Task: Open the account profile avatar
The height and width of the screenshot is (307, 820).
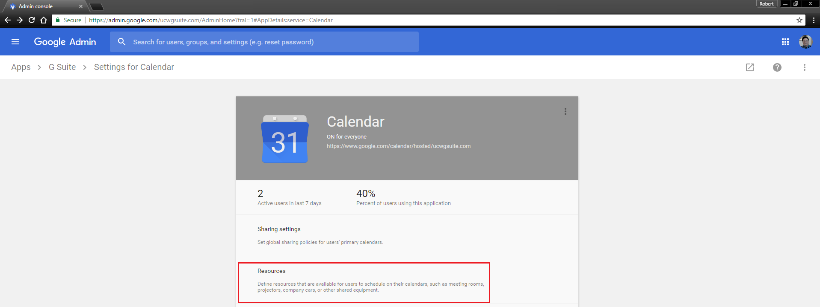Action: pos(805,42)
